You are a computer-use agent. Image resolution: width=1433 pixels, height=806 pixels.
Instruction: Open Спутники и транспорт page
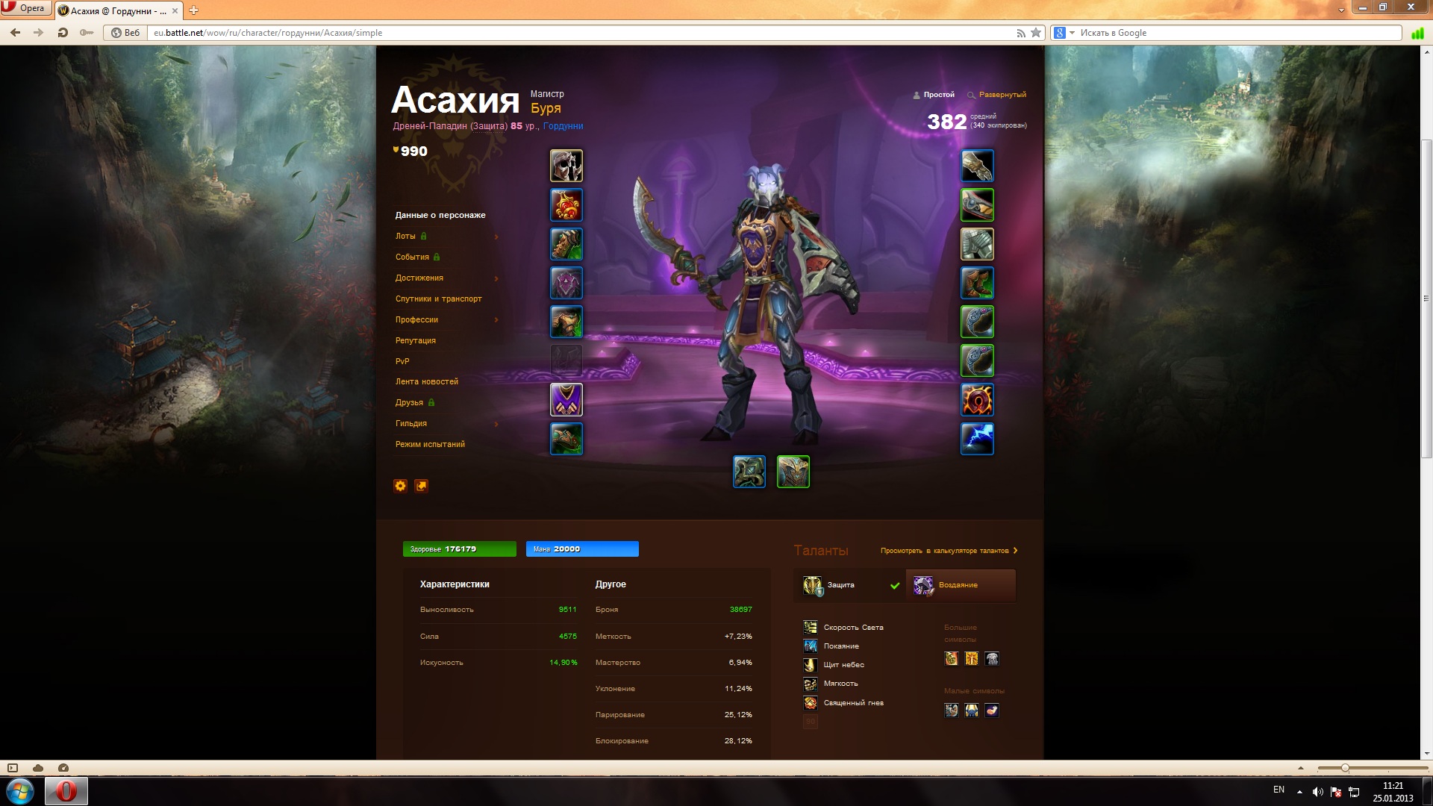click(x=439, y=299)
